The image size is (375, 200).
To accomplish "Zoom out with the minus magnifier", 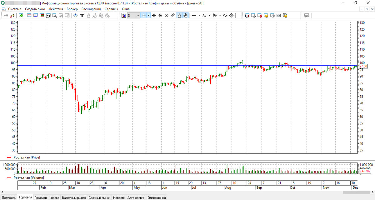I will [166, 15].
